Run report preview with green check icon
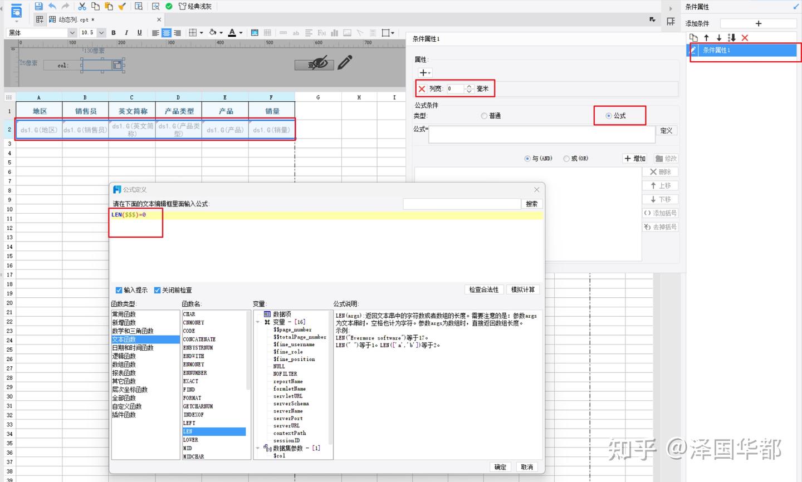Screen dimensions: 802x482 pos(168,6)
